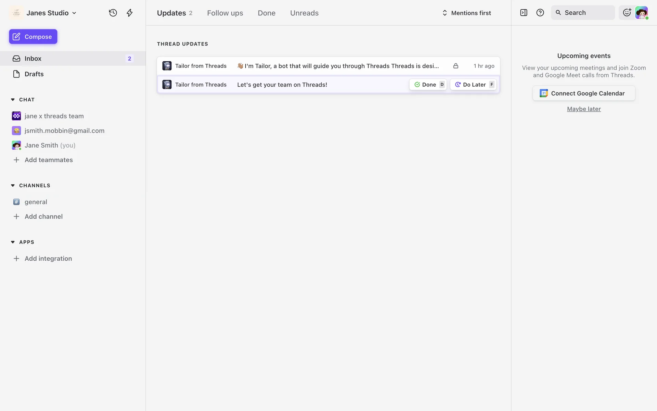The image size is (657, 411).
Task: Click the set status emoji icon
Action: point(627,13)
